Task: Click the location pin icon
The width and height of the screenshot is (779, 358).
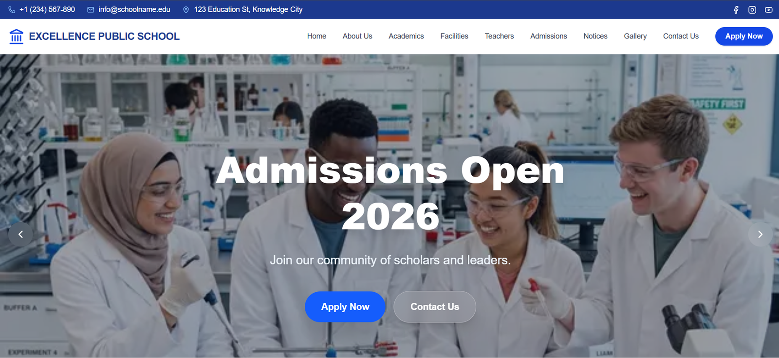Action: pyautogui.click(x=186, y=10)
